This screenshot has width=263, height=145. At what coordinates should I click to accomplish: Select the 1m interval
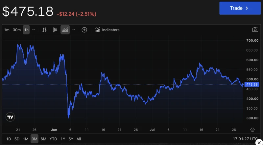click(x=7, y=30)
